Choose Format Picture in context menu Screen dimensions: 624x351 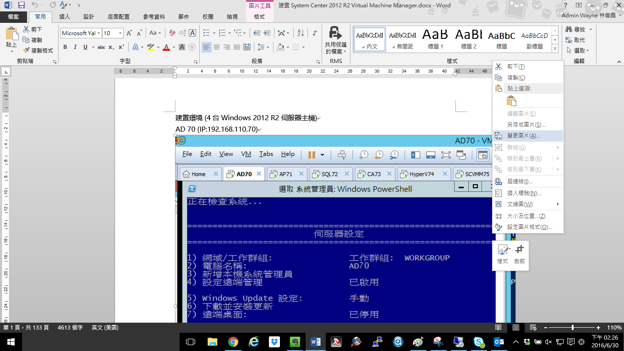(x=528, y=227)
